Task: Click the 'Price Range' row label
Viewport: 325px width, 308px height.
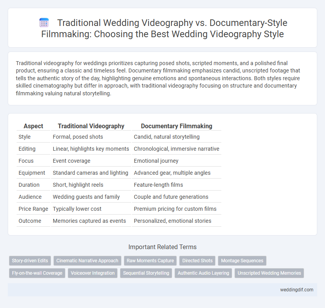Action: point(33,209)
